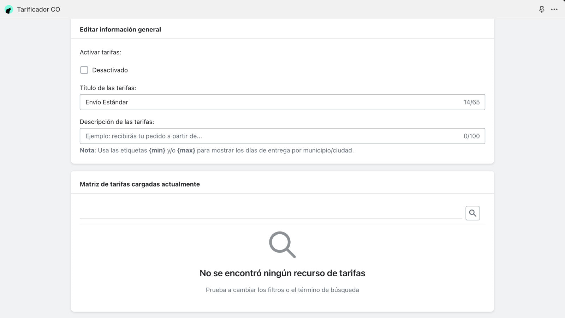Click the 'Activar tarifas:' label
This screenshot has width=565, height=318.
pyautogui.click(x=100, y=52)
